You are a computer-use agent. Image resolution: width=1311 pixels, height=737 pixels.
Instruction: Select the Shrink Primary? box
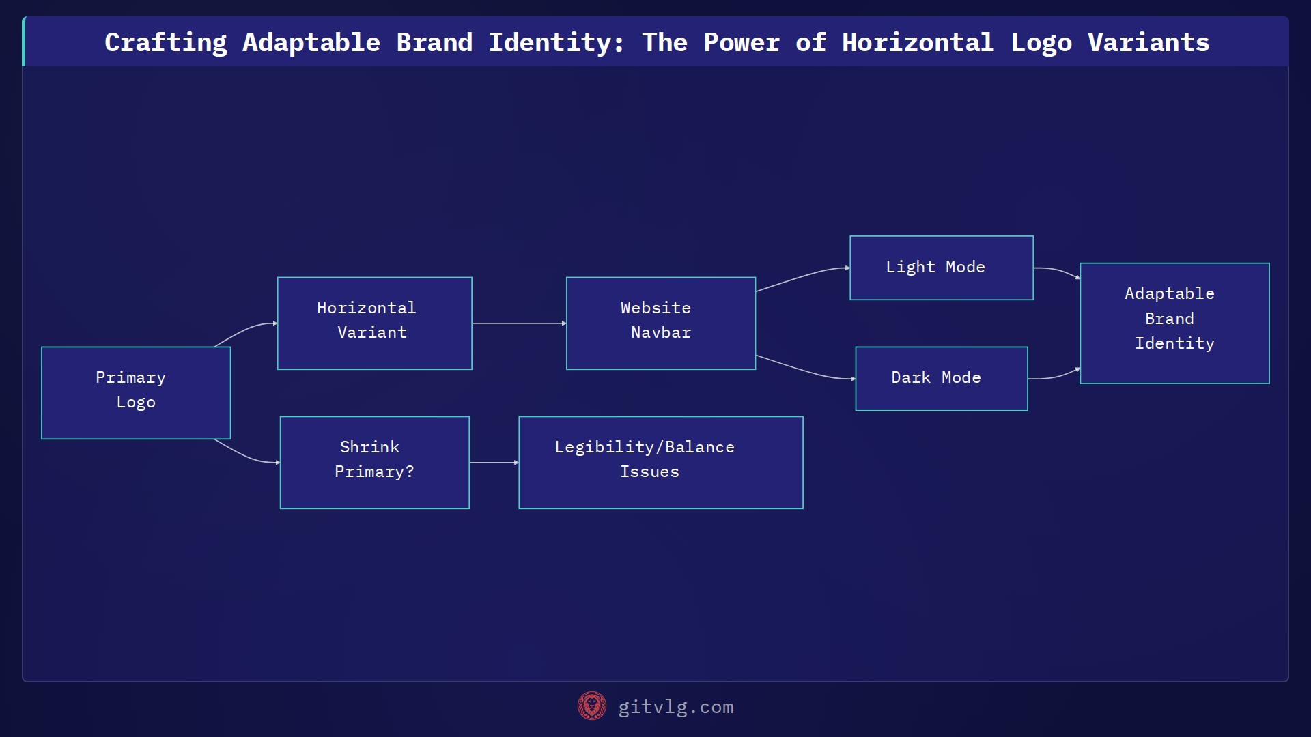coord(375,463)
